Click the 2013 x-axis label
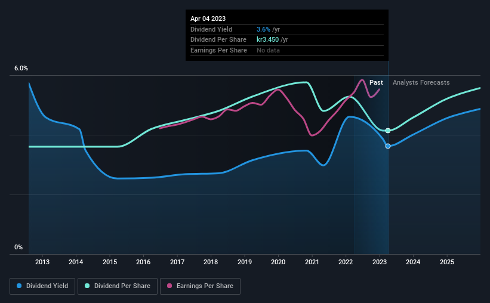Screen dimensions: 490x303 (x=42, y=262)
